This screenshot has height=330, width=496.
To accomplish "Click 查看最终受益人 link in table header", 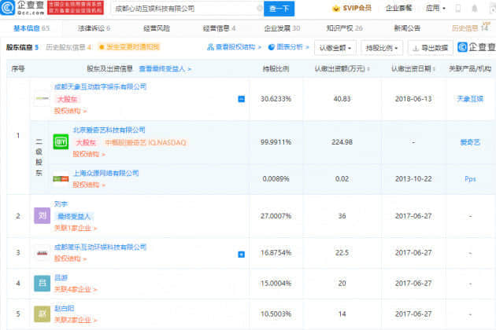I will click(x=165, y=68).
